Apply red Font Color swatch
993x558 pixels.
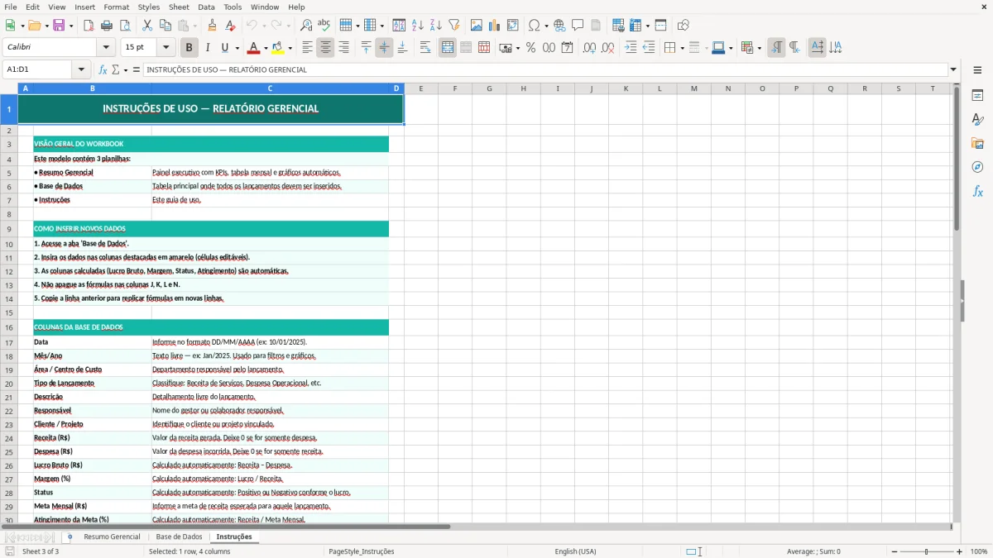click(253, 48)
